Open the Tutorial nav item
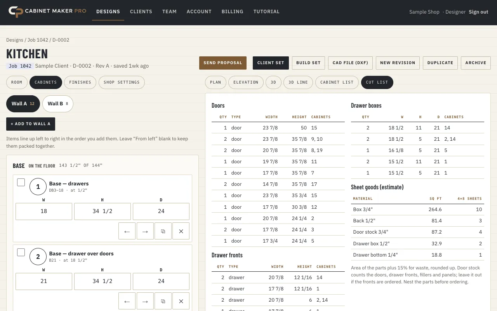The width and height of the screenshot is (497, 311). (x=266, y=12)
